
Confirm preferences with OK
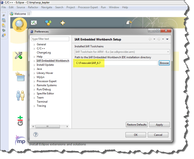point(136,135)
